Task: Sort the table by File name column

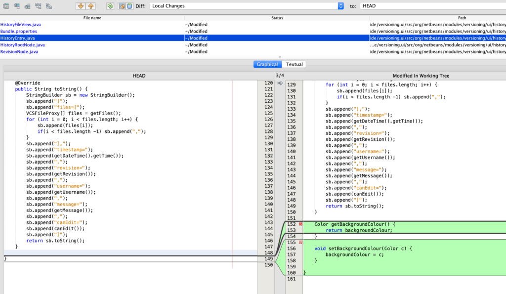Action: click(x=92, y=18)
